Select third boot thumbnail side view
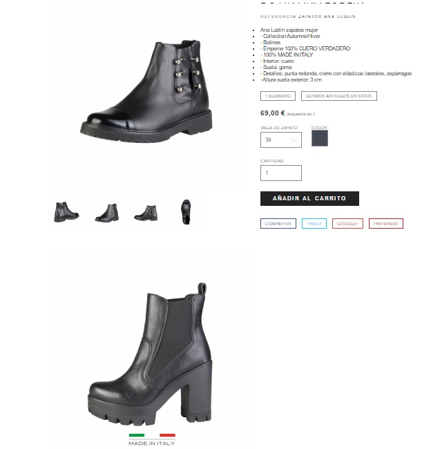The image size is (431, 449). [146, 213]
